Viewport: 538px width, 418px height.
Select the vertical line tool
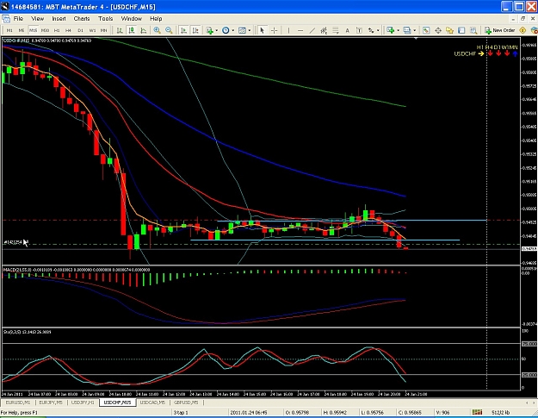click(x=288, y=30)
